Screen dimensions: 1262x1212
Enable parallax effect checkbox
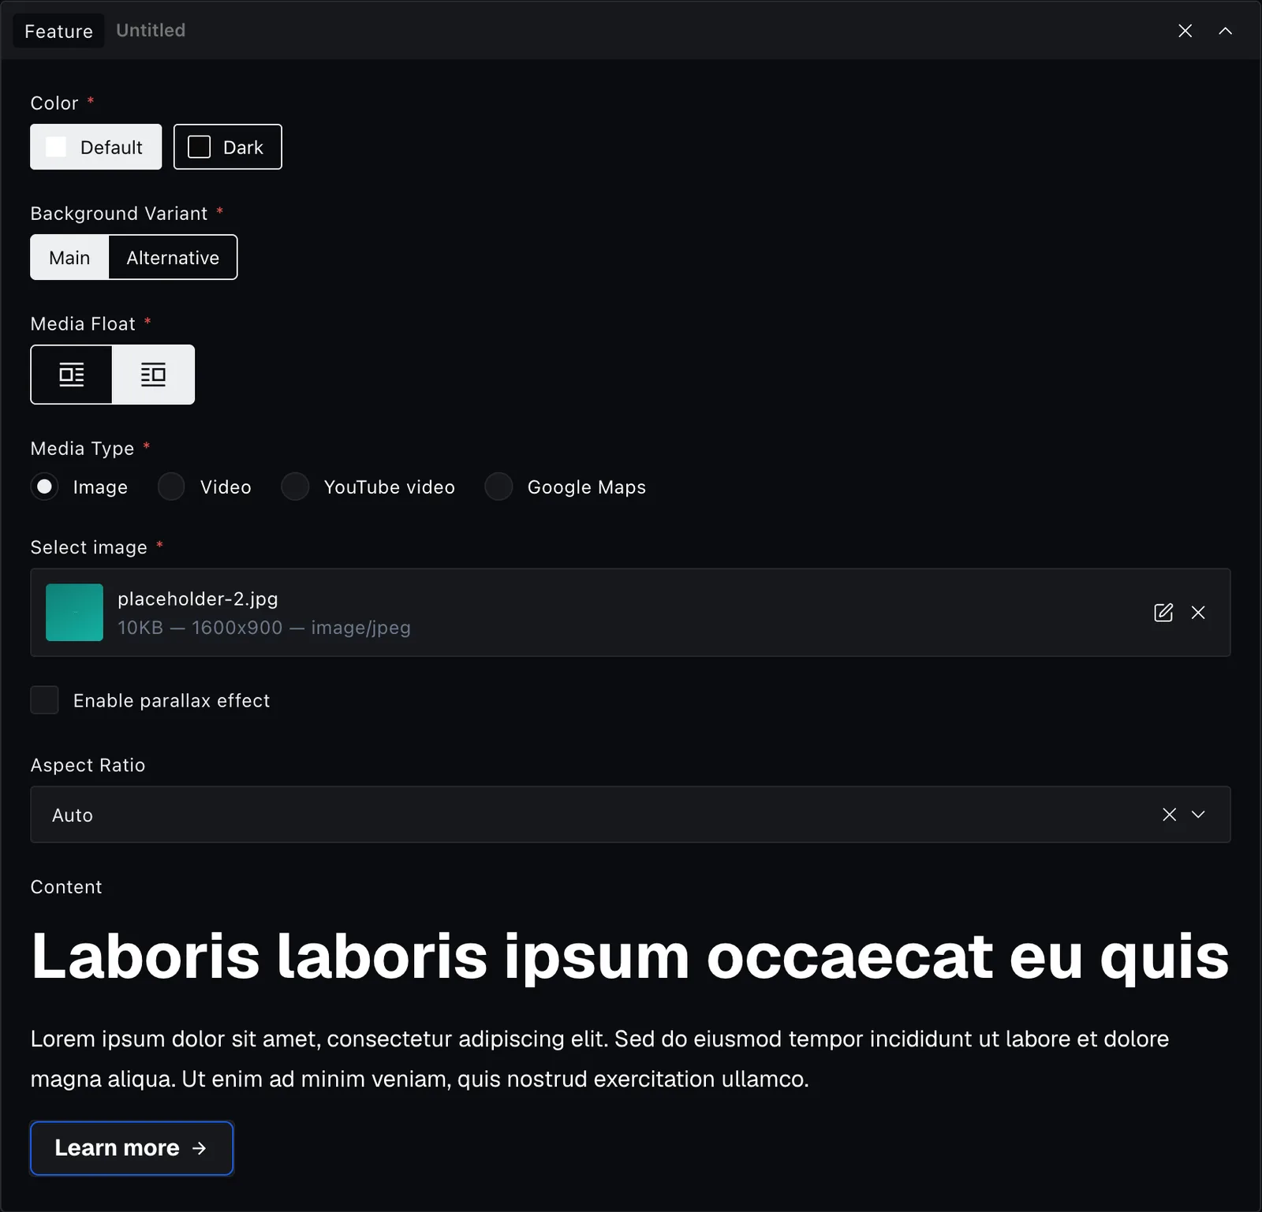pos(45,699)
